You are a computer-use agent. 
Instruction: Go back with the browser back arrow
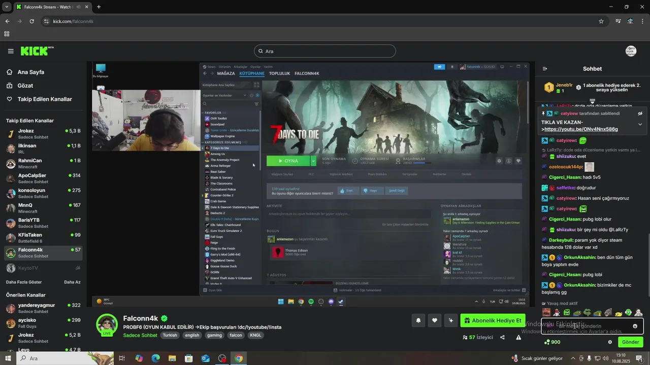(x=7, y=21)
